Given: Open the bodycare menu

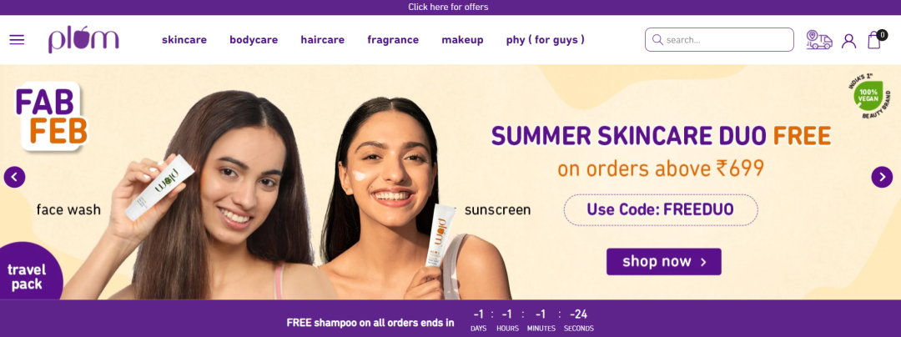Looking at the screenshot, I should (254, 39).
